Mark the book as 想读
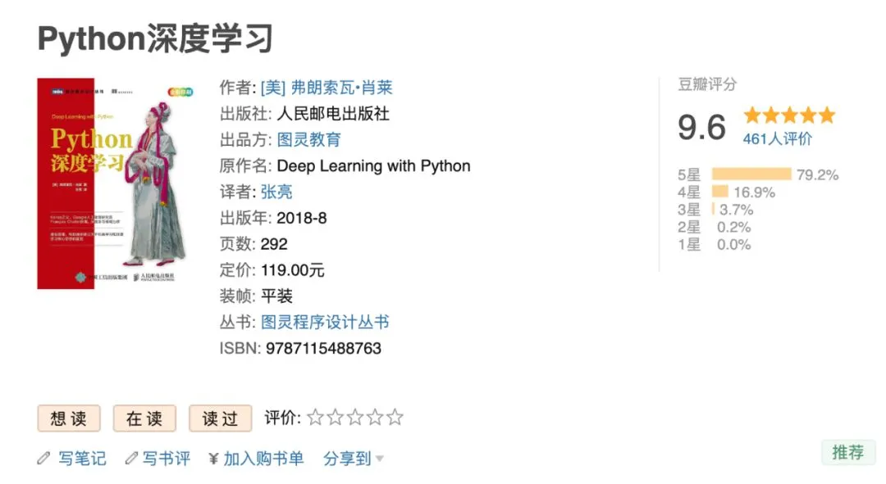 click(x=69, y=418)
